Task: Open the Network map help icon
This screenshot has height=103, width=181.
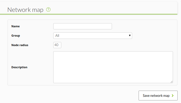Action: pyautogui.click(x=48, y=10)
